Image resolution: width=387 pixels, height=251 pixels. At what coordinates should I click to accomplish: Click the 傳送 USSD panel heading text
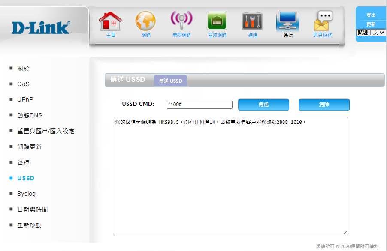[127, 79]
